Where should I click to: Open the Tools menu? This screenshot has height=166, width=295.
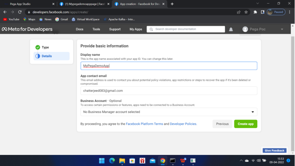(x=96, y=29)
